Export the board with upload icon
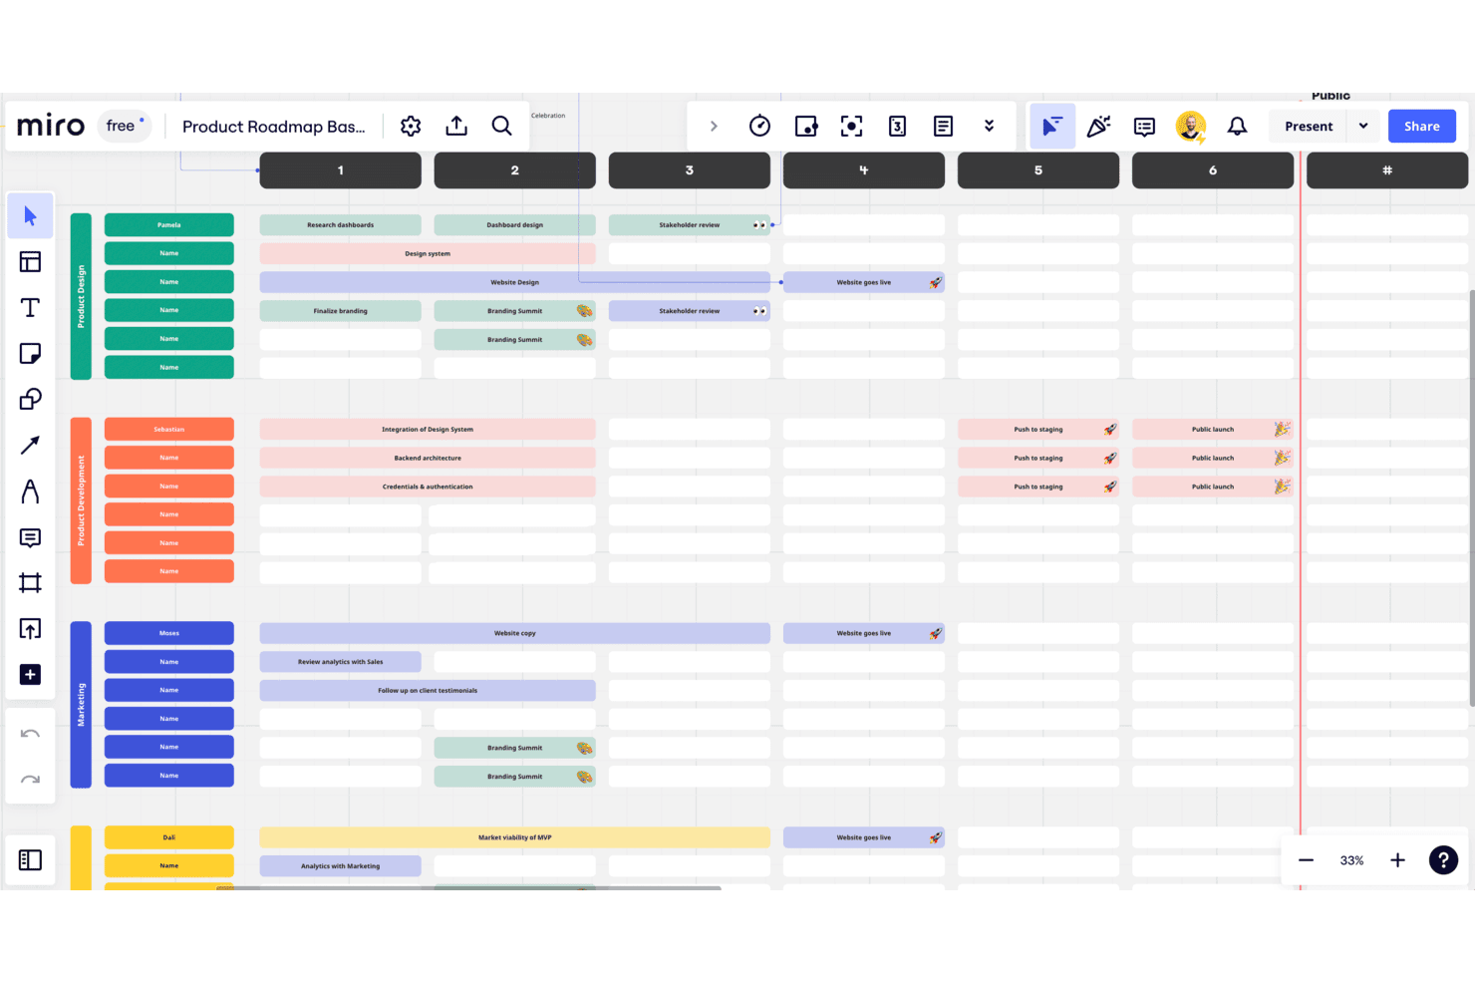The width and height of the screenshot is (1475, 984). 456,127
